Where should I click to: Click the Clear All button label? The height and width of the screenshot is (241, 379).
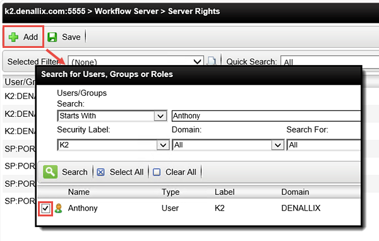click(181, 172)
